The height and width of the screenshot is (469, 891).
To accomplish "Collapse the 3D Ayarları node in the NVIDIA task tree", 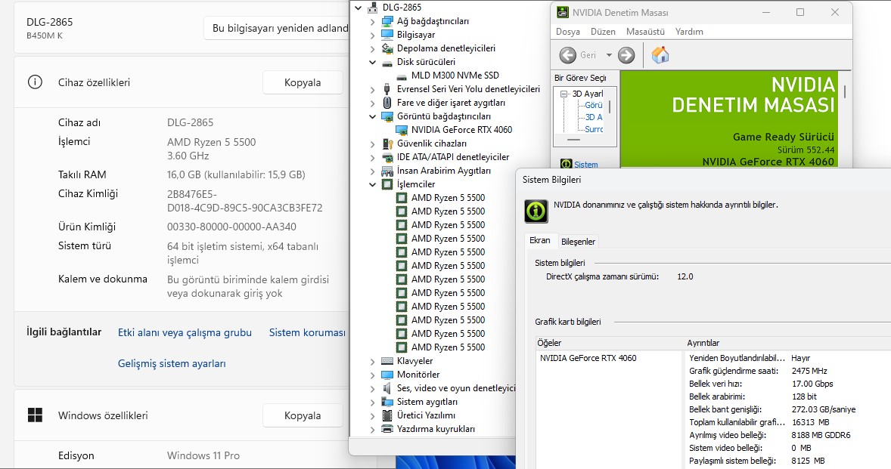I will point(563,94).
